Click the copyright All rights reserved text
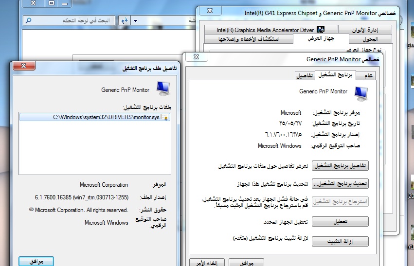The width and height of the screenshot is (414, 266). (x=79, y=210)
